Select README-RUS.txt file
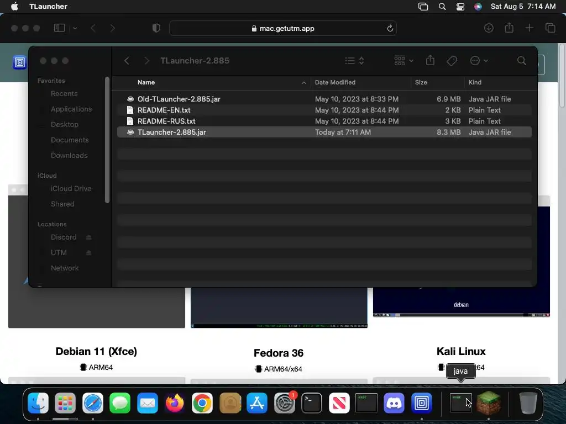 click(324, 121)
